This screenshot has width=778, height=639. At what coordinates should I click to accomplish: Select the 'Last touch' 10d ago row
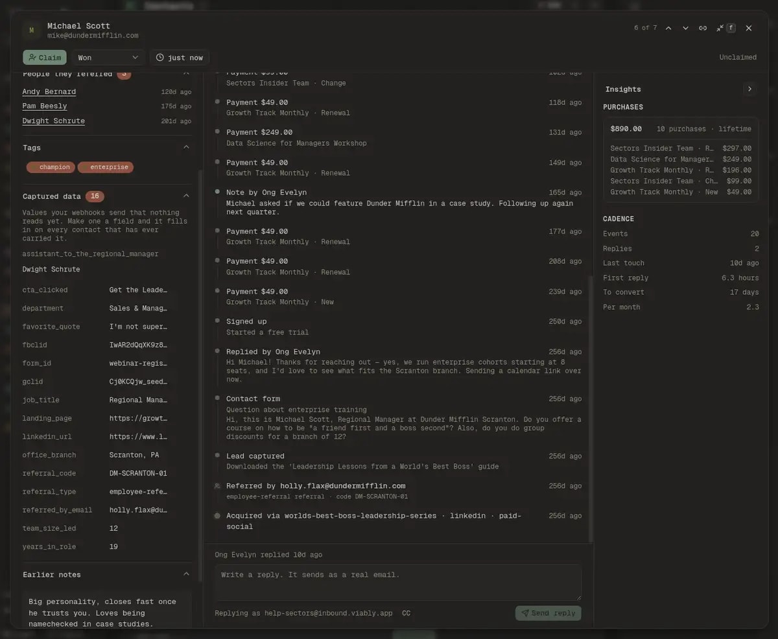pos(681,263)
